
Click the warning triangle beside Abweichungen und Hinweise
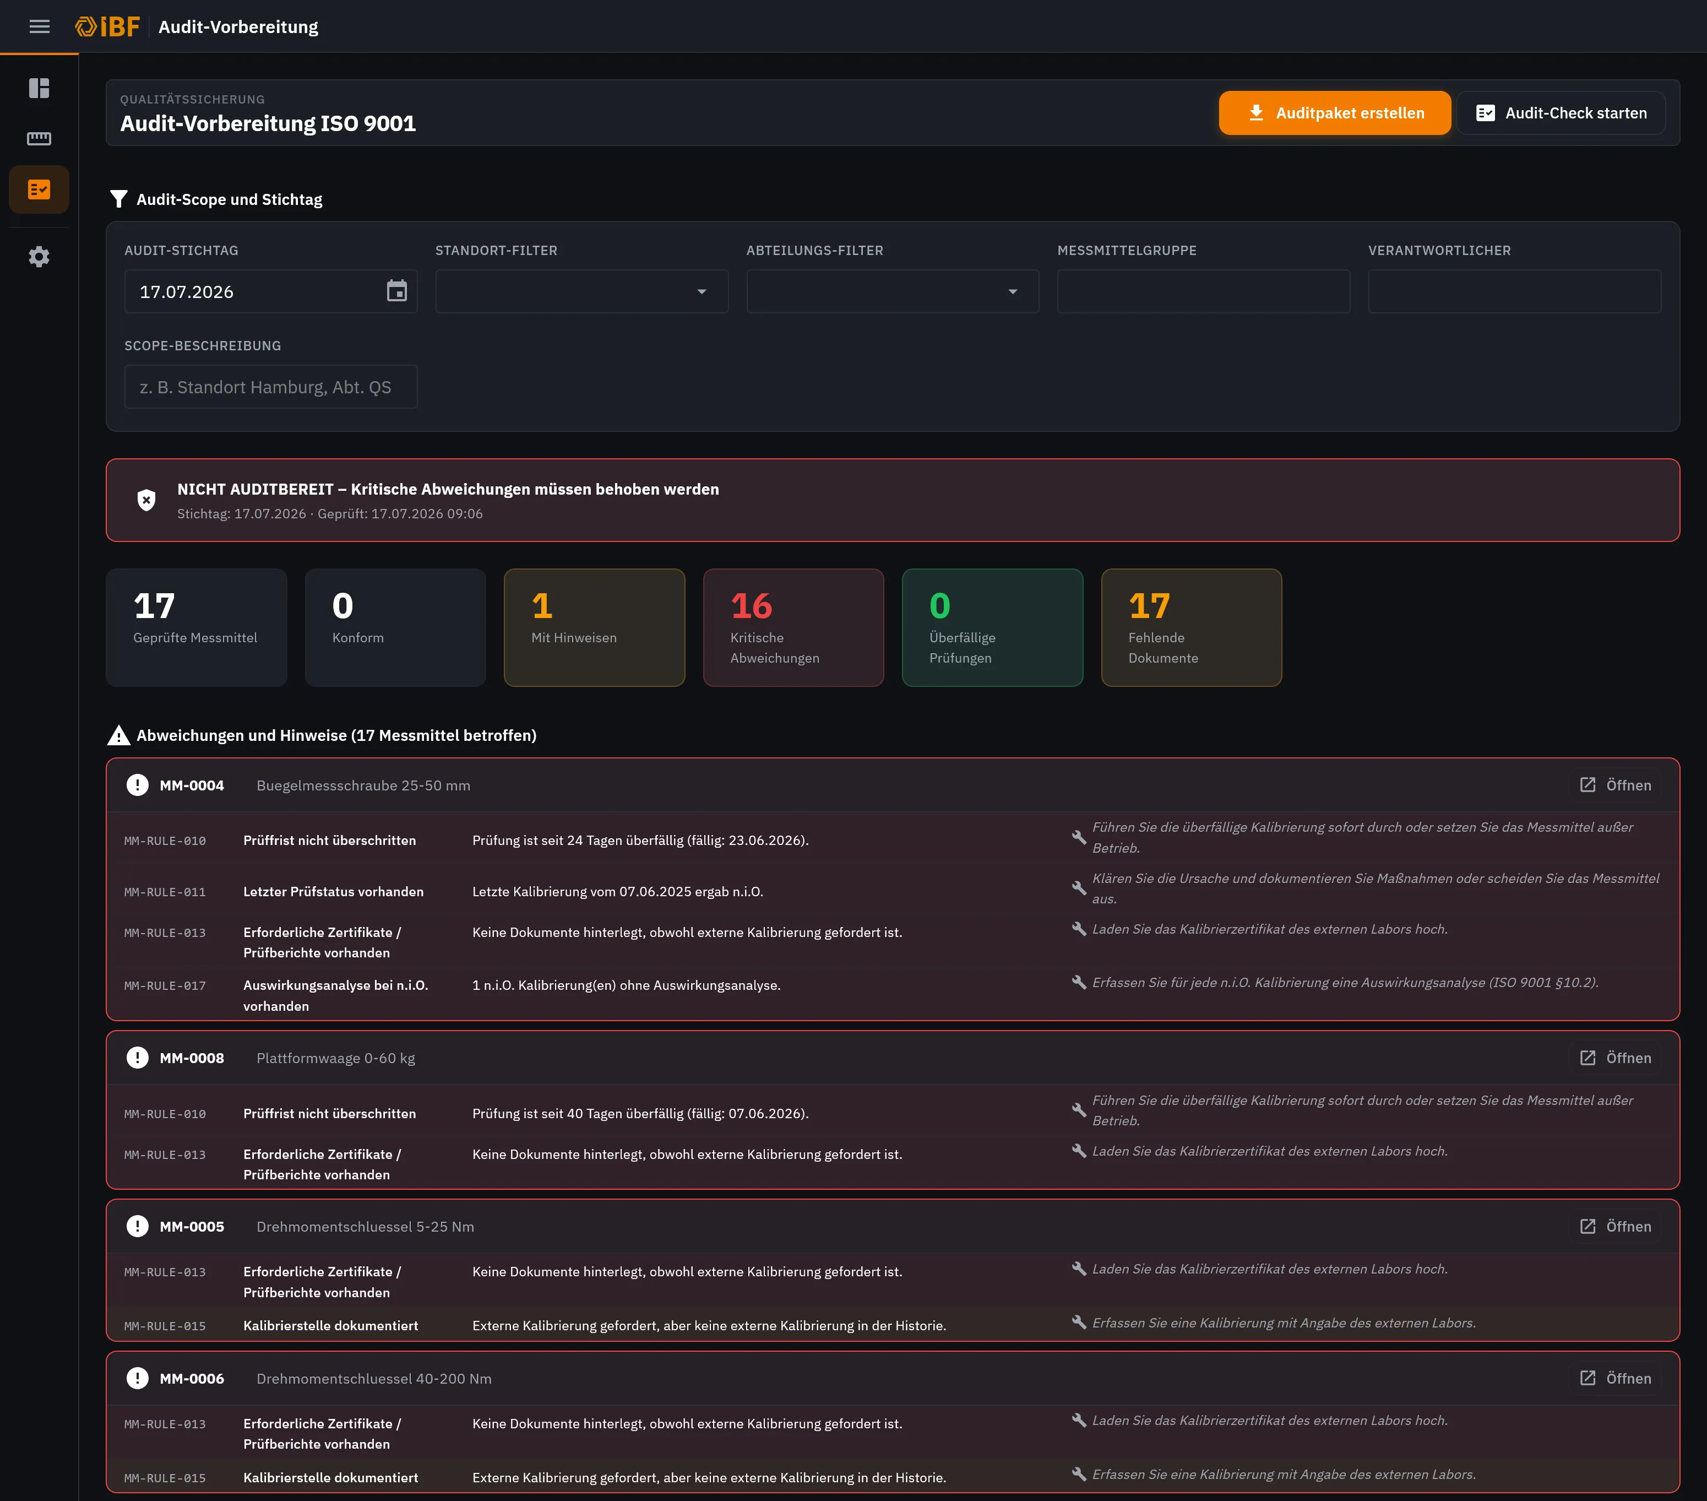click(x=118, y=735)
